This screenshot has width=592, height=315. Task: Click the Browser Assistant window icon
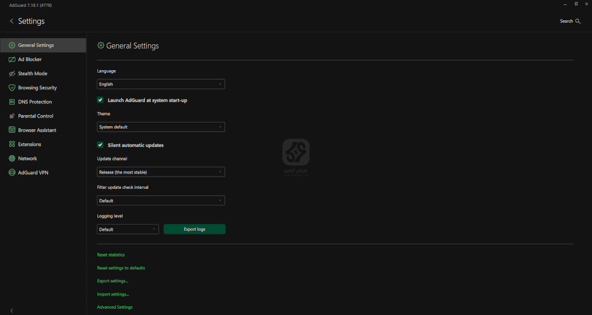click(12, 130)
